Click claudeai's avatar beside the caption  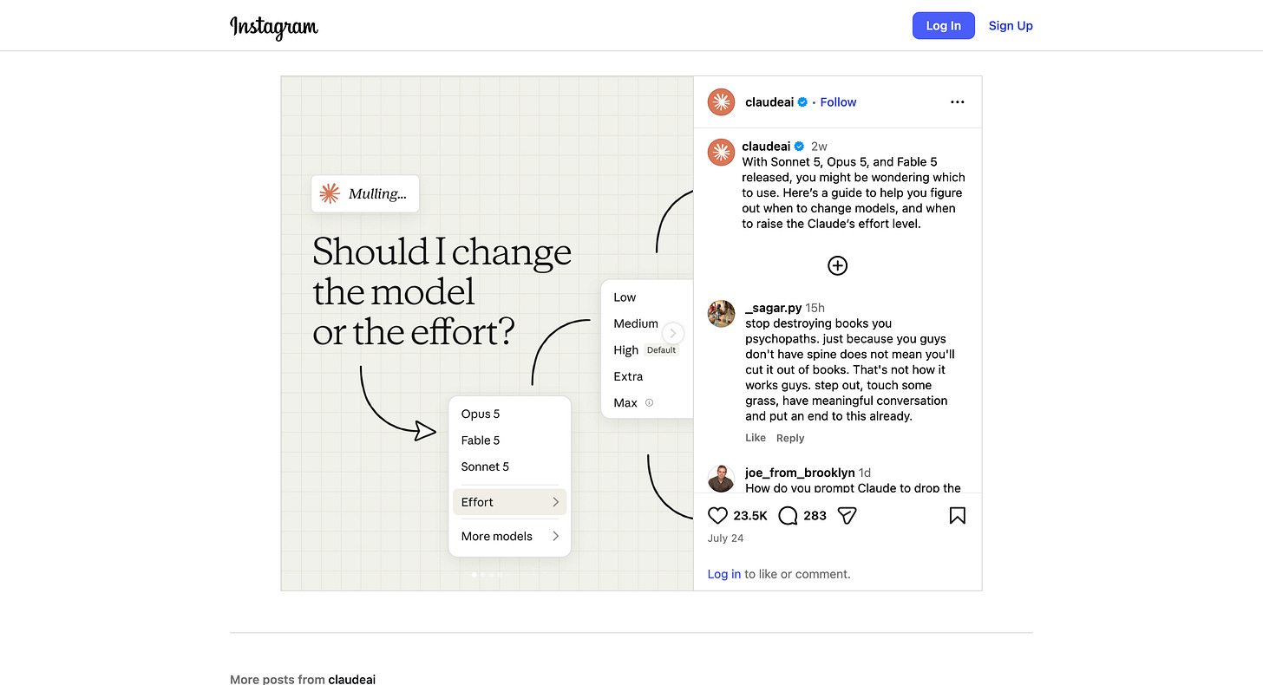[x=722, y=152]
